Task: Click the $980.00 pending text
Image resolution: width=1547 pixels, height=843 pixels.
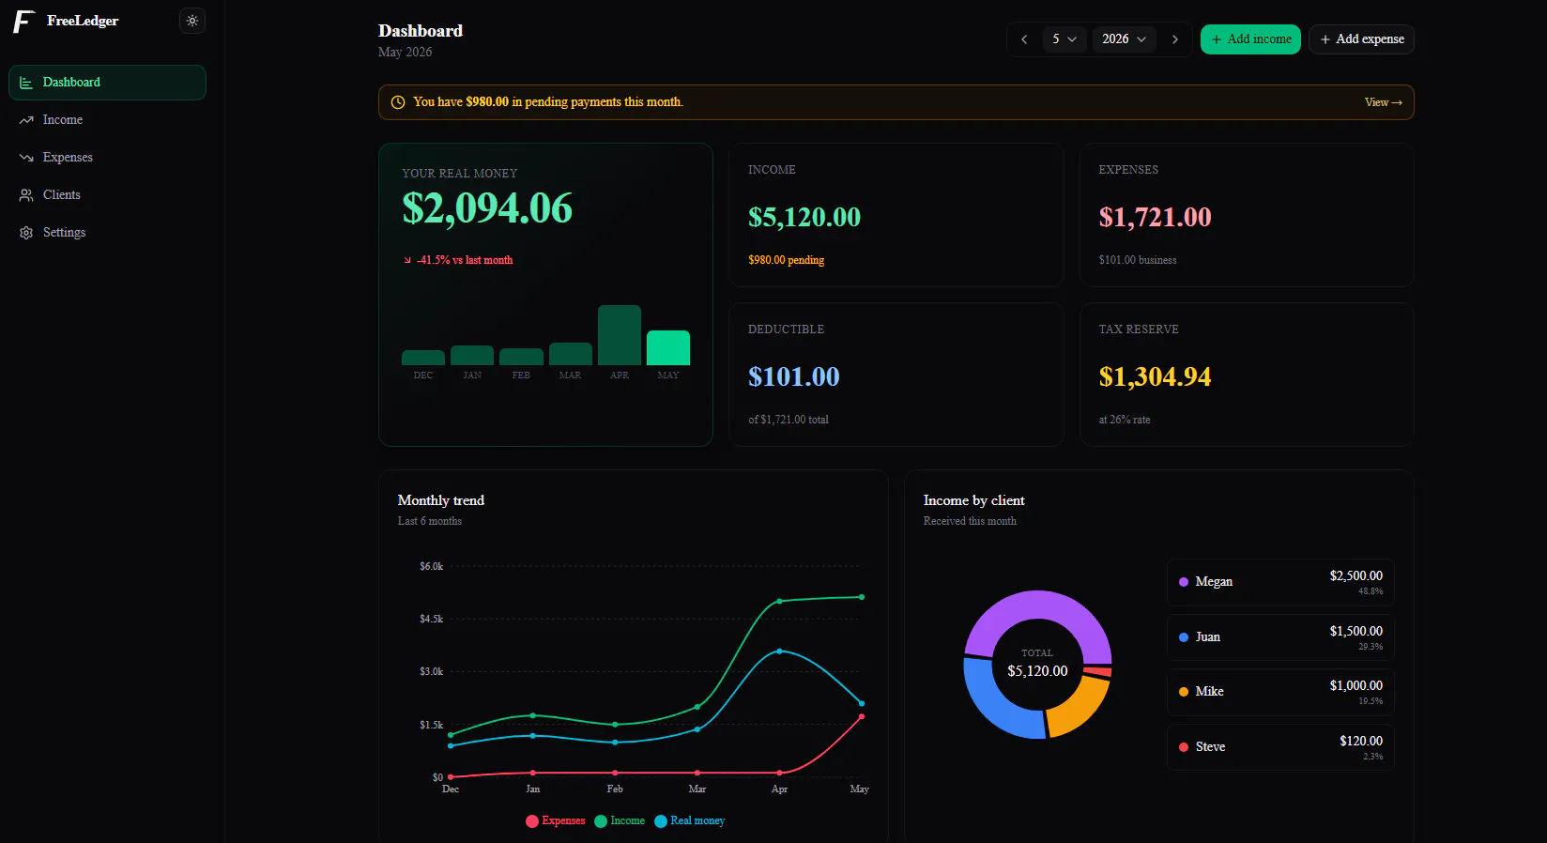Action: [x=786, y=260]
